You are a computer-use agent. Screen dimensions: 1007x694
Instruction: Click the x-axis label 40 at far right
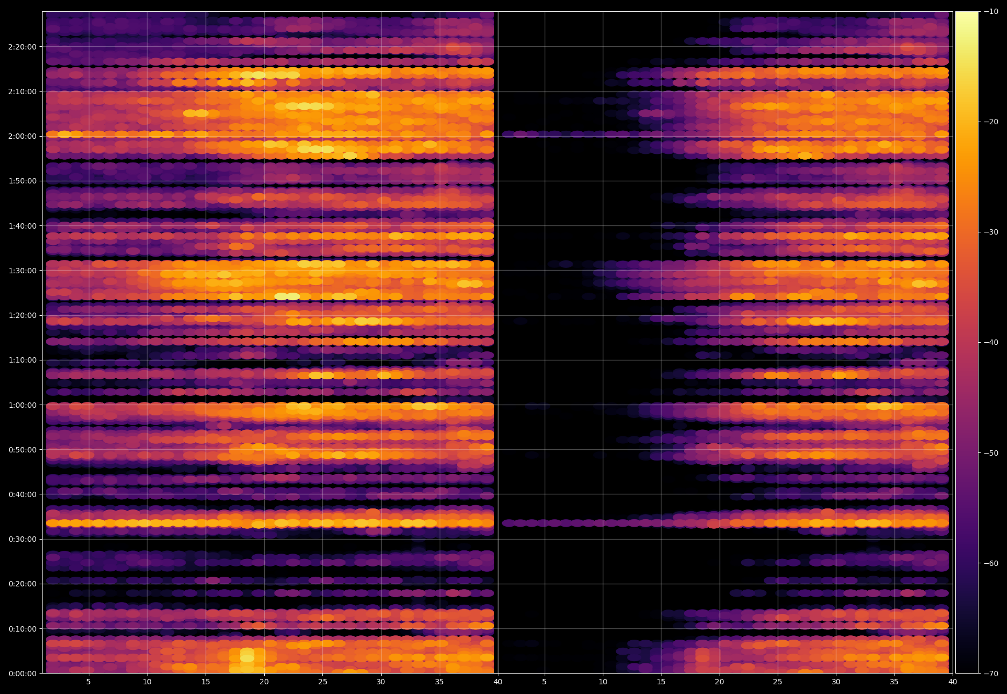953,682
